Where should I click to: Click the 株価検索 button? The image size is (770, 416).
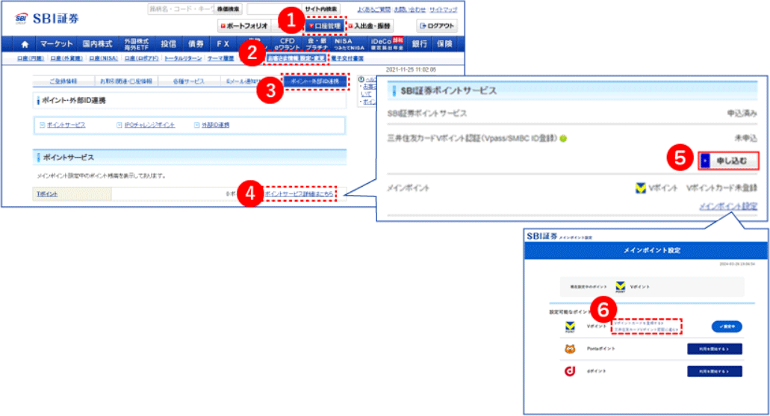click(x=229, y=9)
